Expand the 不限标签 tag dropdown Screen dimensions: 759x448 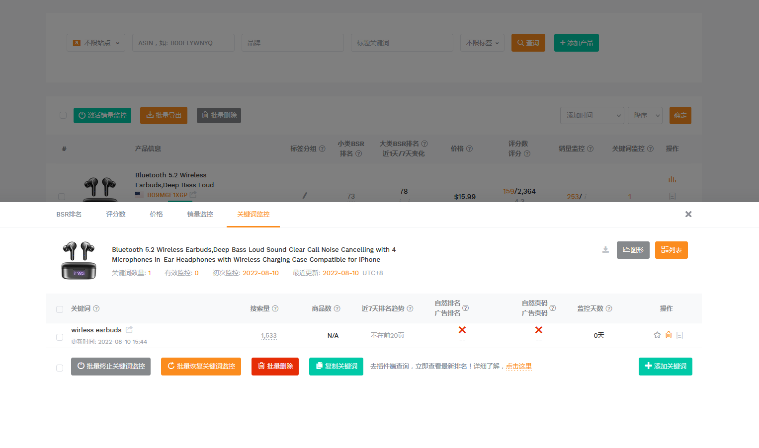482,43
